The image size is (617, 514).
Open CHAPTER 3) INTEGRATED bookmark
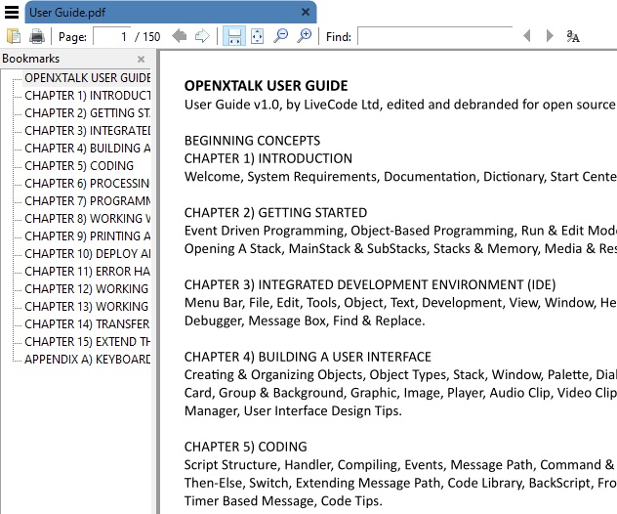[87, 130]
